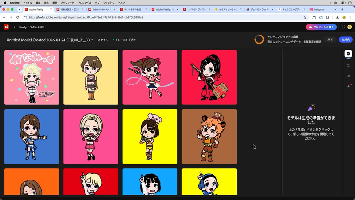This screenshot has height=200, width=355.
Task: Click クレジットを購入 button
Action: pyautogui.click(x=321, y=27)
